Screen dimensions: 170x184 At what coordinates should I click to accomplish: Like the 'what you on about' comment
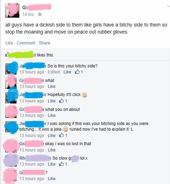[52, 115]
